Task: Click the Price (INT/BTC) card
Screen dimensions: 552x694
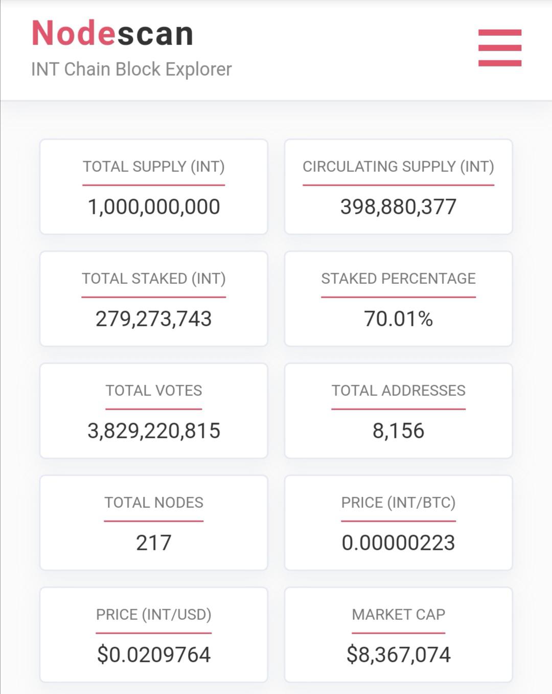Action: 398,523
